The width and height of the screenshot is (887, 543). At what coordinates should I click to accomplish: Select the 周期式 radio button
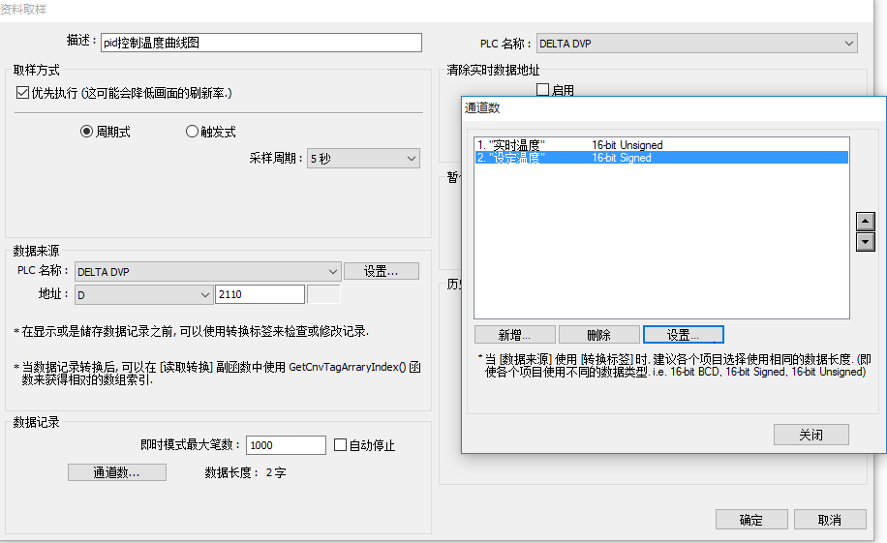(x=86, y=132)
